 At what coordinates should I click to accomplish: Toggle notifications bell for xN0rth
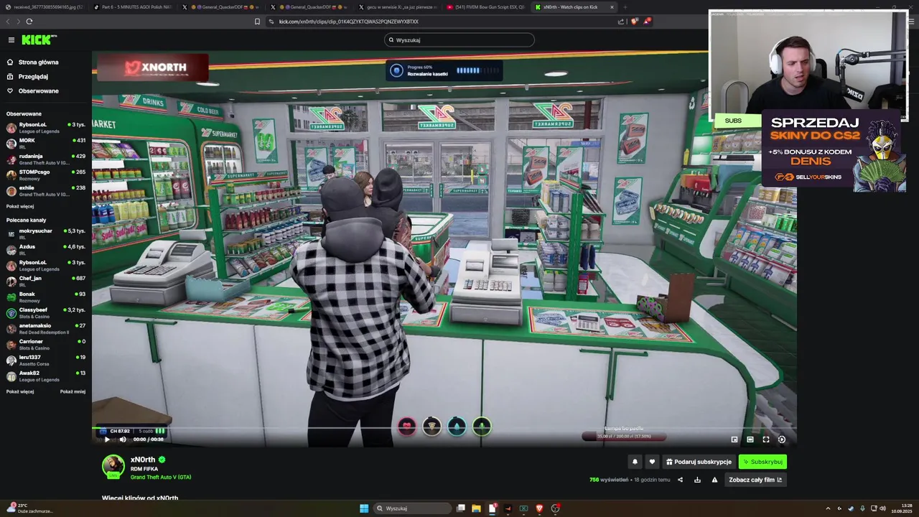click(x=635, y=462)
